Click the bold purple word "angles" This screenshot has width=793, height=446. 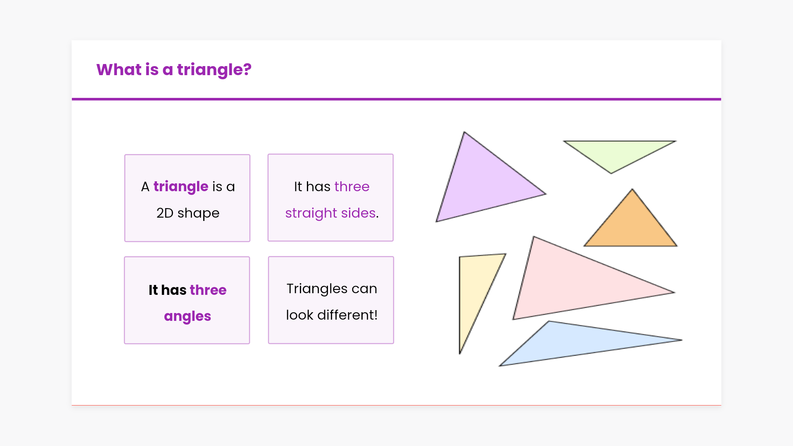(x=188, y=316)
